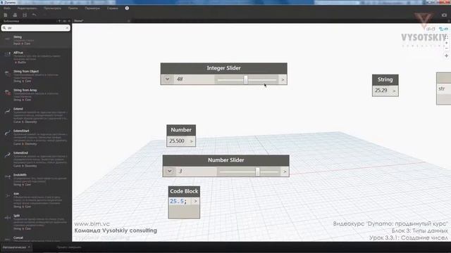This screenshot has height=253, width=451.
Task: Open the Файл menu
Action: pos(7,8)
